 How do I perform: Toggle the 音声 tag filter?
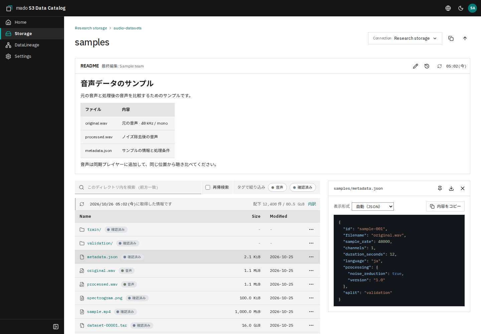click(x=277, y=187)
